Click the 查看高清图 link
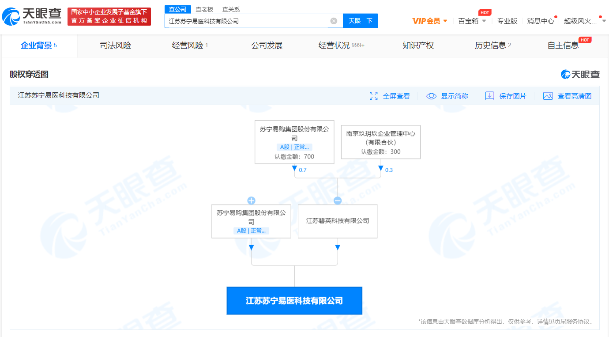The image size is (609, 337). (x=575, y=96)
